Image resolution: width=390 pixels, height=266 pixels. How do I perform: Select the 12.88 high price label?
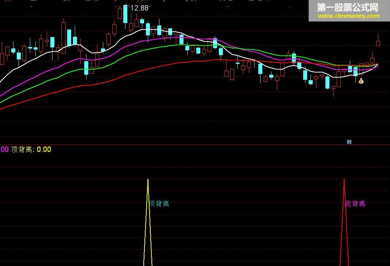139,8
